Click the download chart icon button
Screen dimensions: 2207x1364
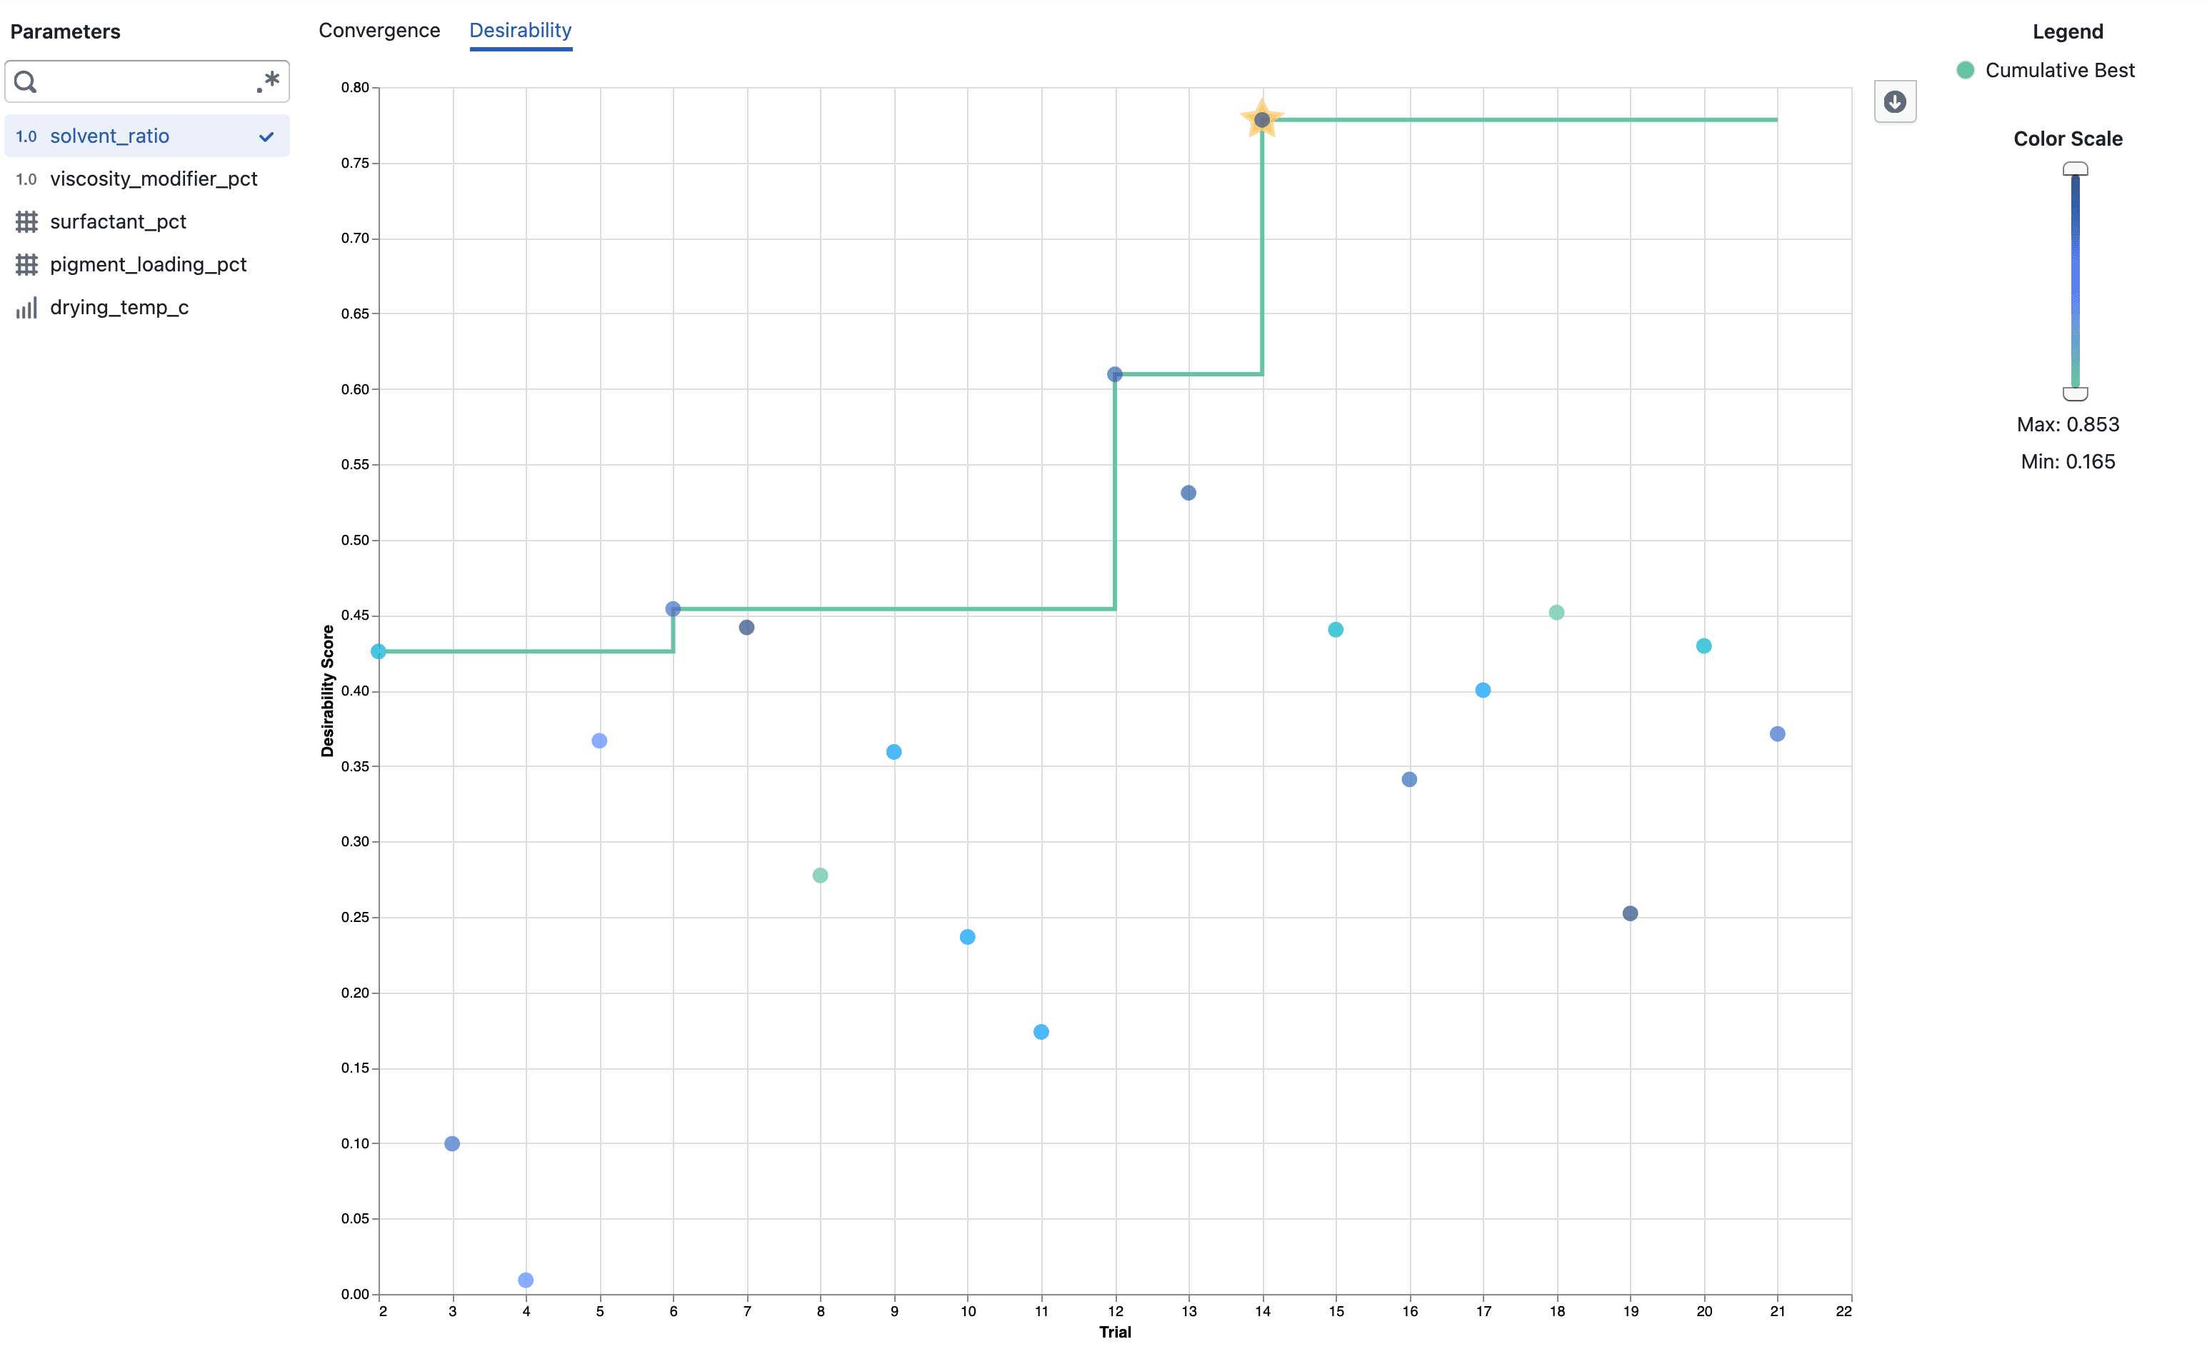pos(1894,102)
